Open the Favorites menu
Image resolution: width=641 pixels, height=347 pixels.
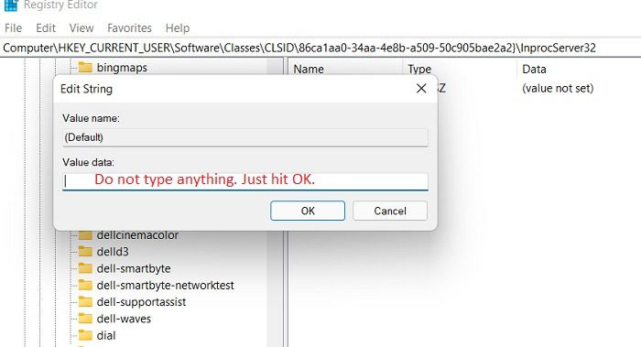point(129,27)
